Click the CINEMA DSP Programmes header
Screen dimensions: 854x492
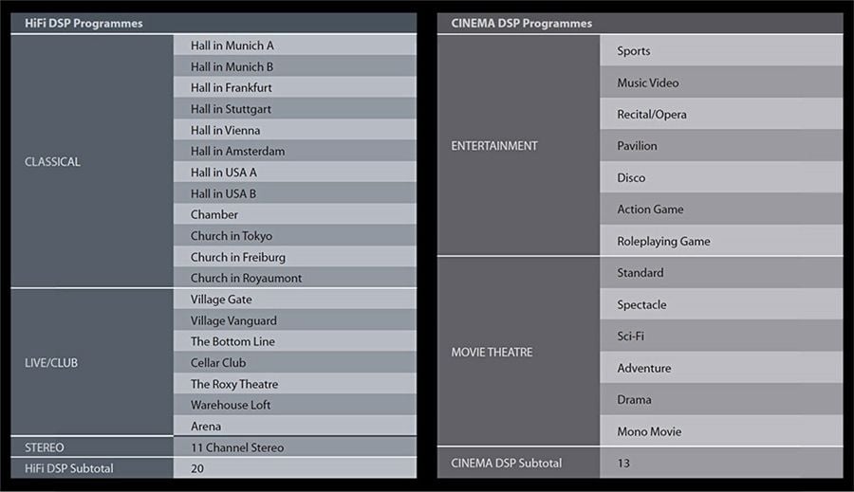click(640, 24)
